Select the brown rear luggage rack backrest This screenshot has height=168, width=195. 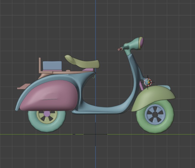point(40,65)
